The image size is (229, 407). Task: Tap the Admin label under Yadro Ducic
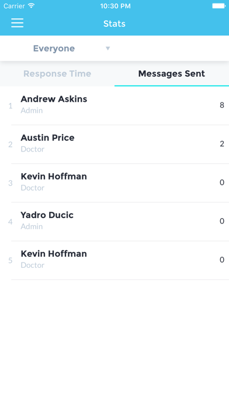point(32,227)
